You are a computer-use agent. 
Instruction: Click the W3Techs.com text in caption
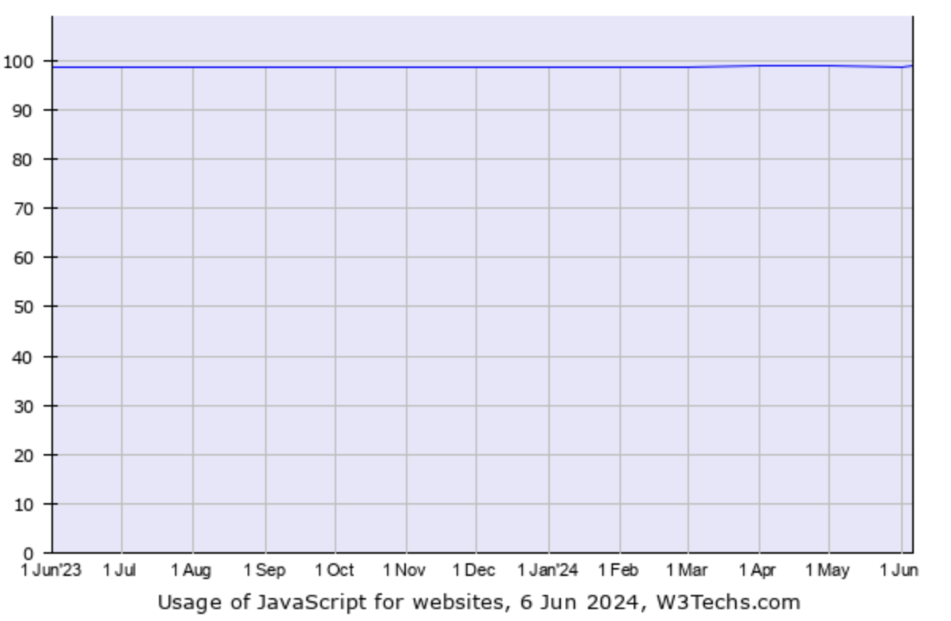pos(728,603)
